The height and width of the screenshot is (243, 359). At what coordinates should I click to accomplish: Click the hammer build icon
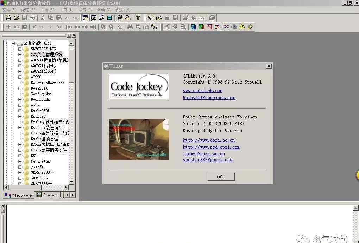click(128, 18)
